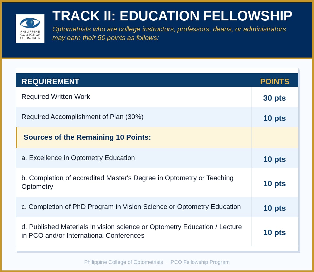The height and width of the screenshot is (272, 314).
Task: Click 10 pts beside Accomplishment of Plan
Action: [274, 118]
